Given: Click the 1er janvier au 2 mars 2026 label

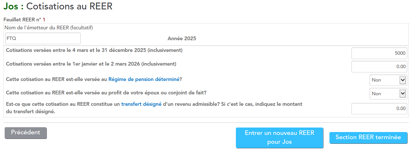Looking at the screenshot, I should [x=91, y=64].
